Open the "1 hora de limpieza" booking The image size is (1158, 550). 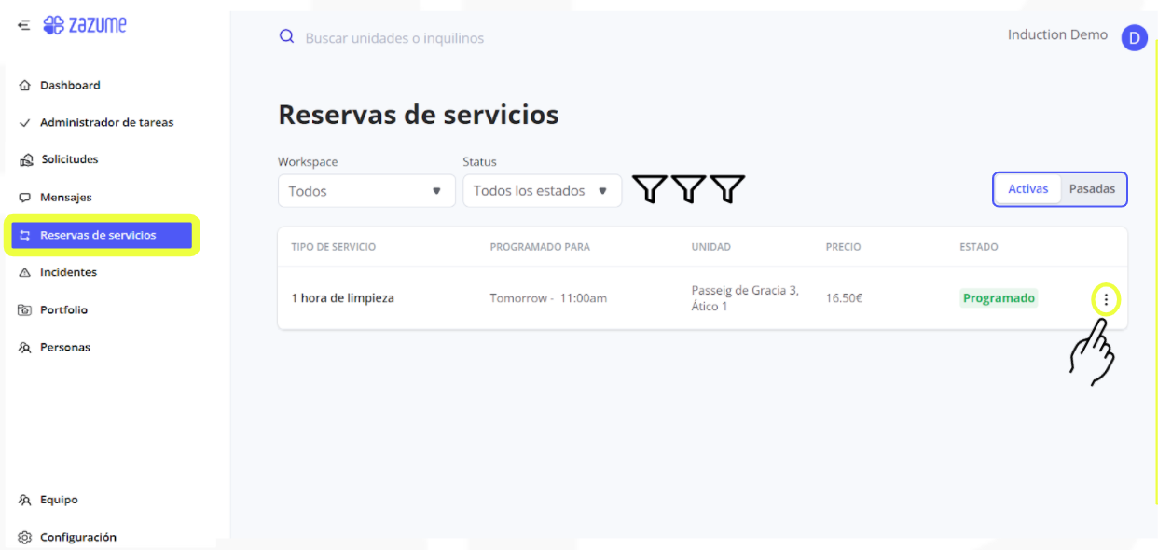[343, 298]
